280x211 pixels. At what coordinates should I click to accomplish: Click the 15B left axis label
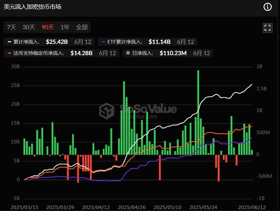[15, 123]
